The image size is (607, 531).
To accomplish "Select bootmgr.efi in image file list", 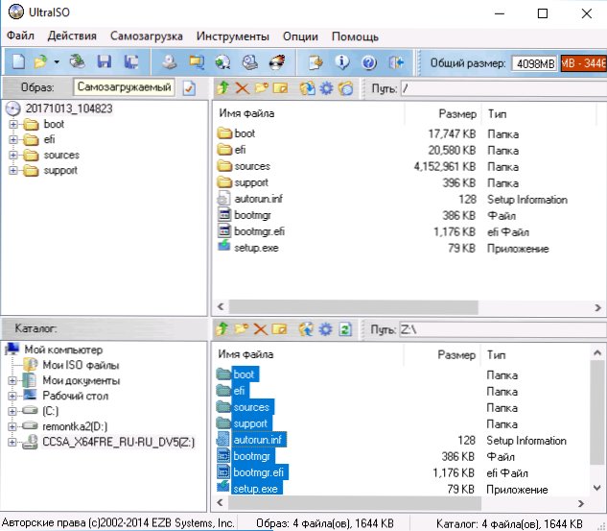I will pos(259,231).
